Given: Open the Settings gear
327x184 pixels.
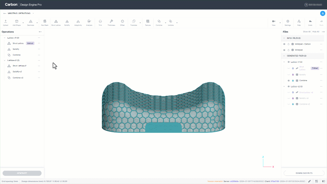Looking at the screenshot, I should coord(288,22).
